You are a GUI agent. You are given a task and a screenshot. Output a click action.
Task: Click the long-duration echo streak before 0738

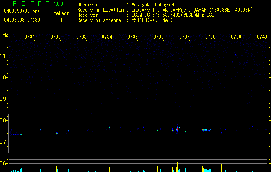click(206, 130)
